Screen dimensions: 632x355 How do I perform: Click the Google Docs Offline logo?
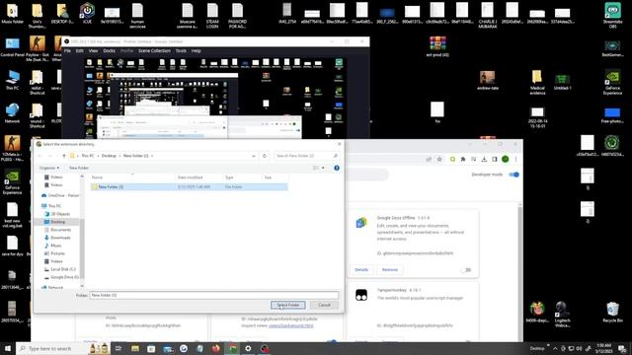point(361,223)
